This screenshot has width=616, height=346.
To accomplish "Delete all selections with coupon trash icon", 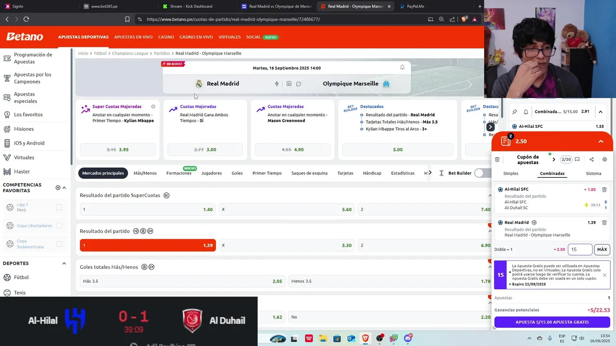I will click(497, 160).
